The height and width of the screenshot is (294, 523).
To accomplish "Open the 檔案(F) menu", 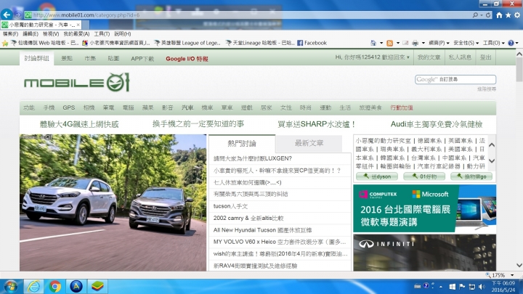I will (10, 34).
